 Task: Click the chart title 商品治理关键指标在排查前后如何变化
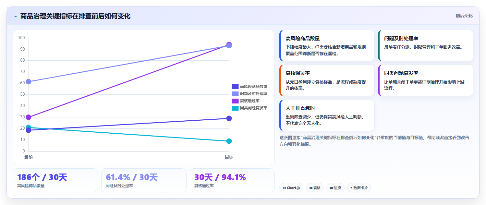point(75,16)
